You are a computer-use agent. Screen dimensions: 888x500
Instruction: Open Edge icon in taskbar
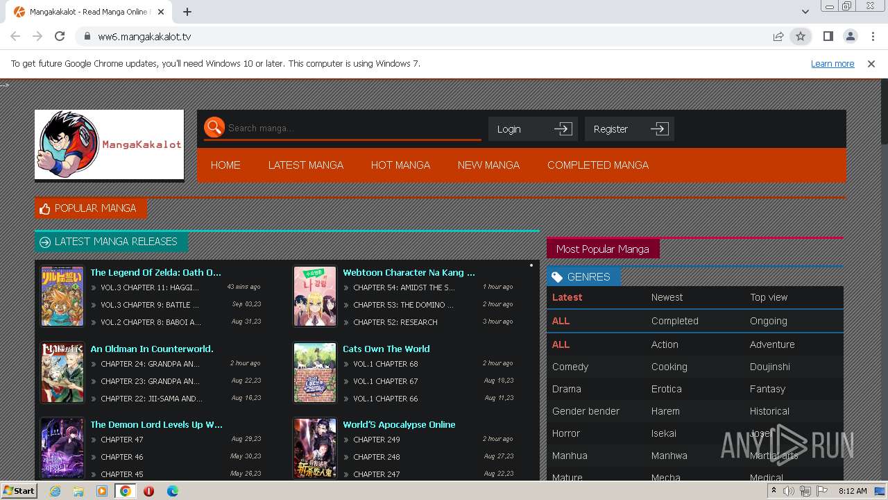[173, 491]
